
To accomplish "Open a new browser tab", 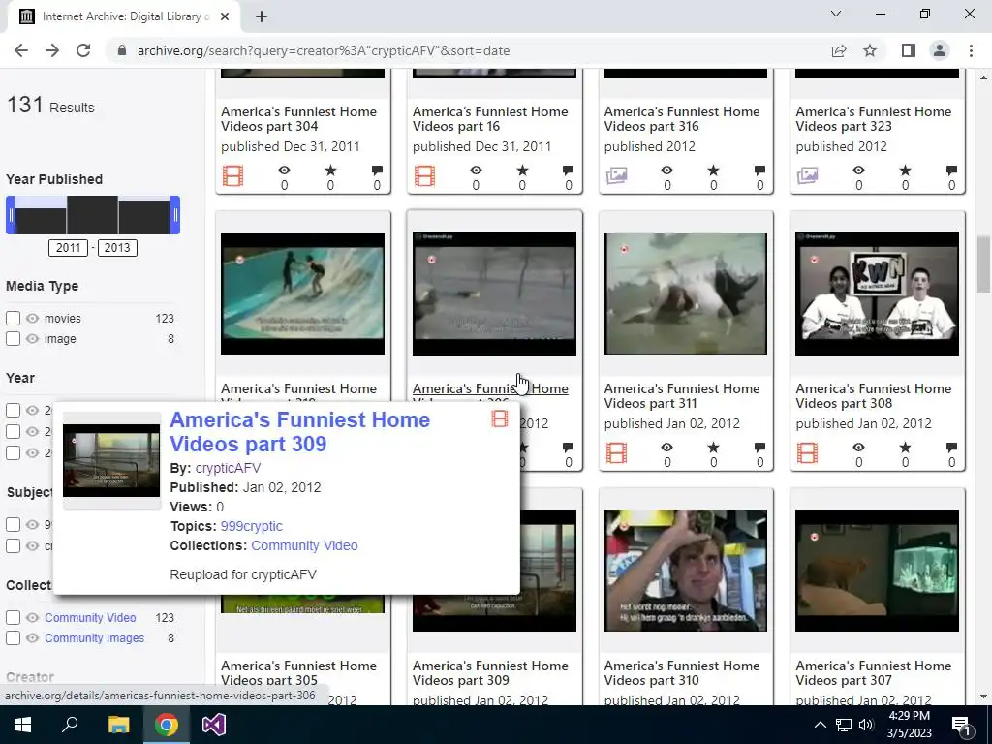I will (x=262, y=16).
